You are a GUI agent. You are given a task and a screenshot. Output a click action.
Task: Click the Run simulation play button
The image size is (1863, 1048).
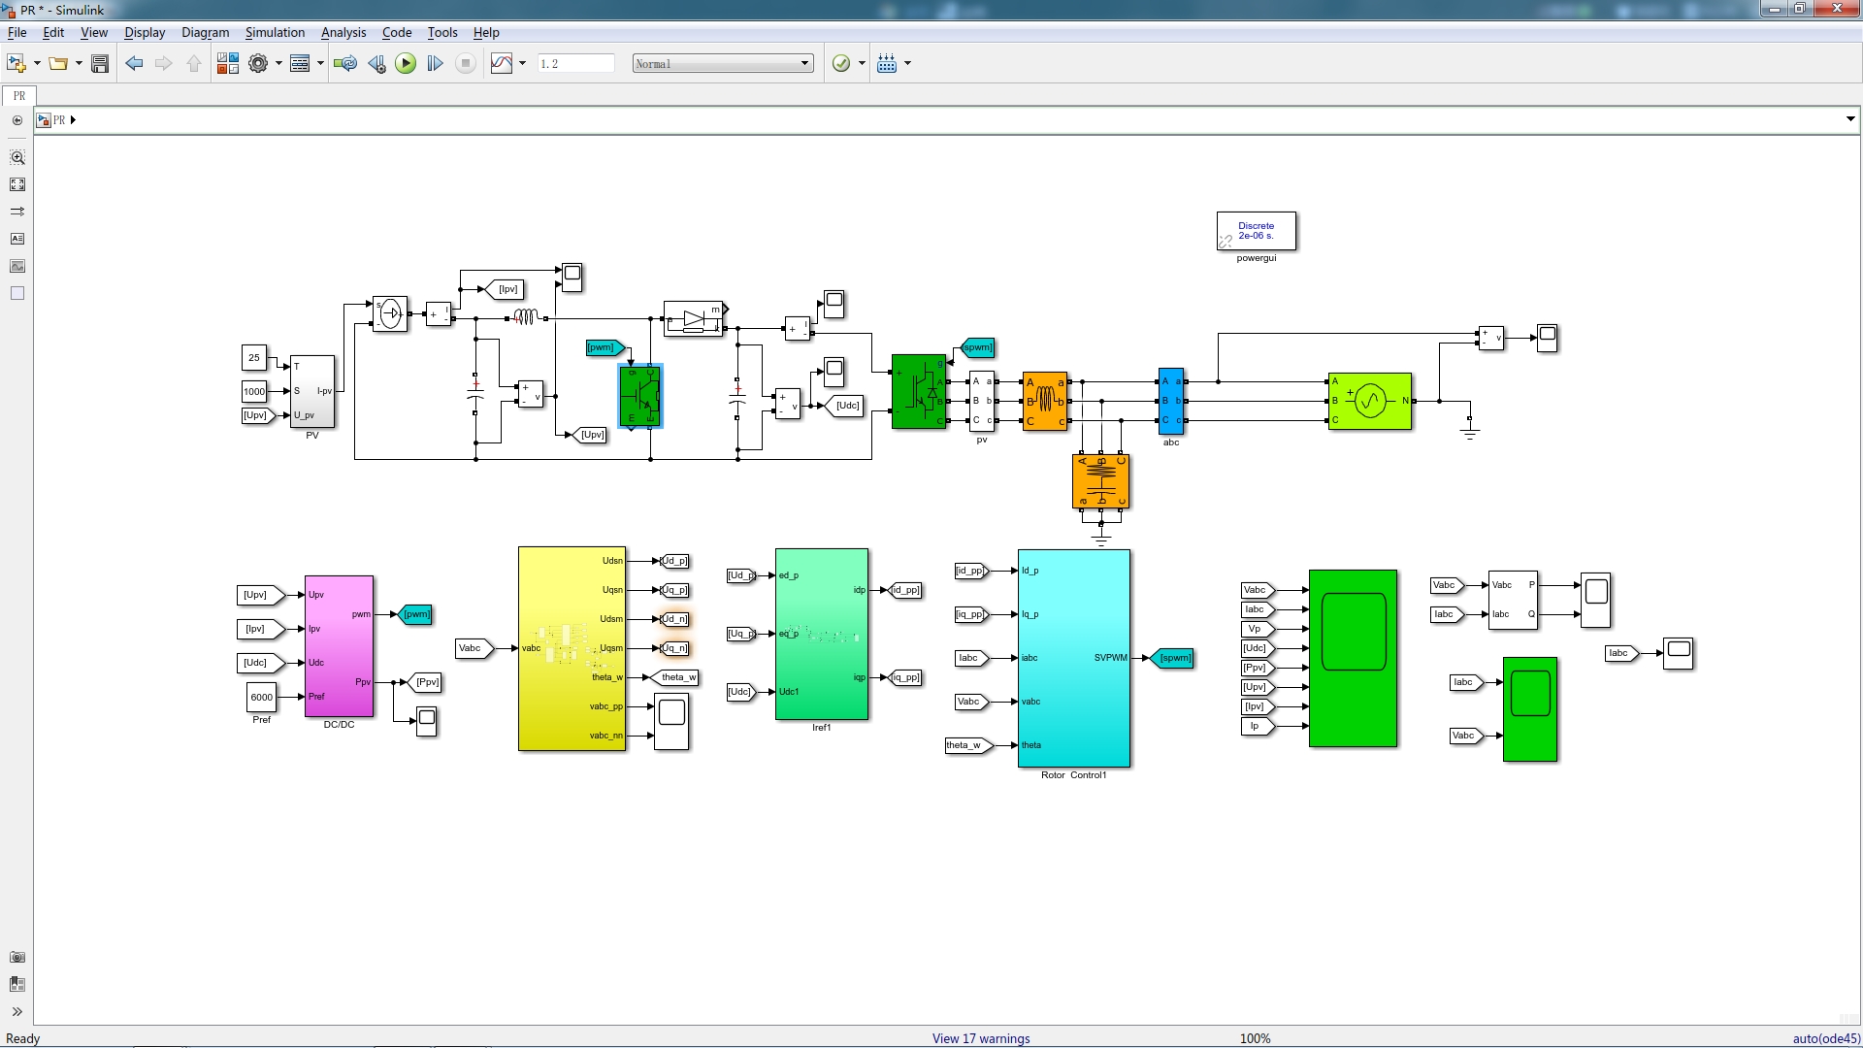click(406, 64)
